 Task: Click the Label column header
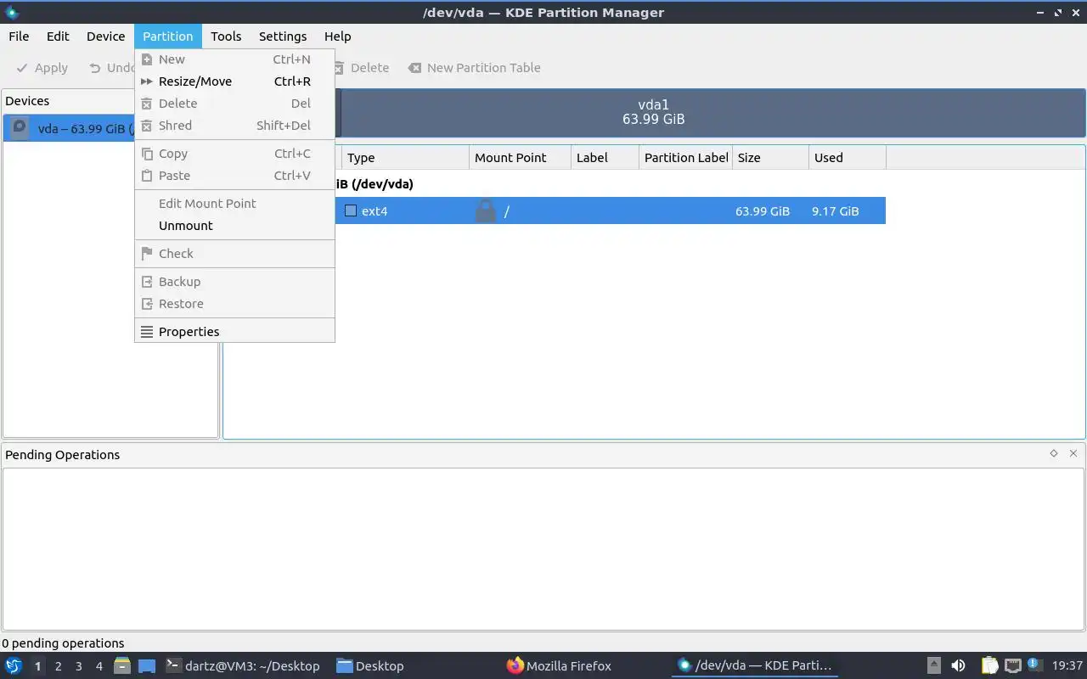click(x=605, y=158)
